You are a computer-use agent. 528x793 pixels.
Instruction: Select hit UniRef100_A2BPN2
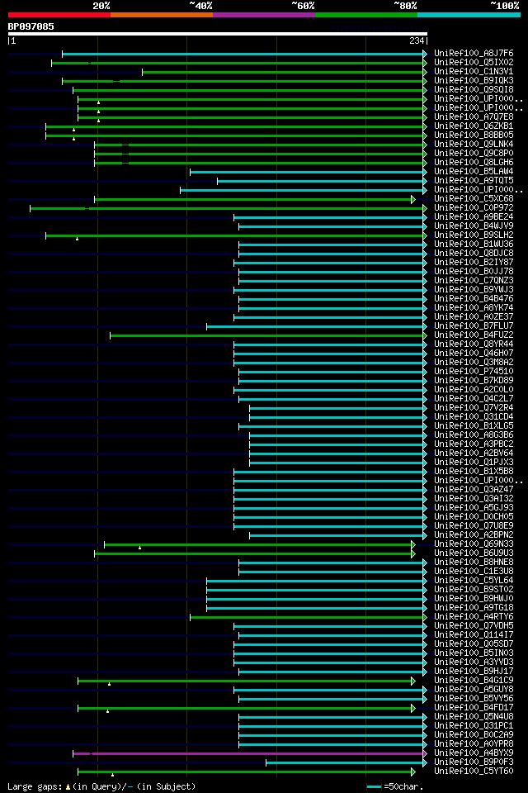click(x=474, y=535)
